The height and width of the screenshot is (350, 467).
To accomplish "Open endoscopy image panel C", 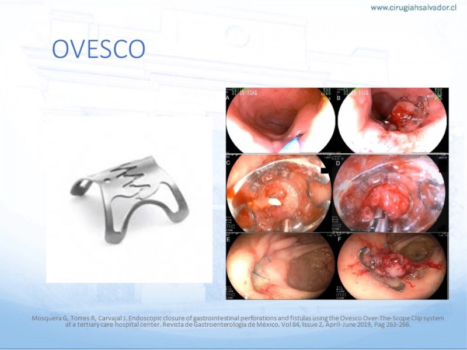I will 279,193.
